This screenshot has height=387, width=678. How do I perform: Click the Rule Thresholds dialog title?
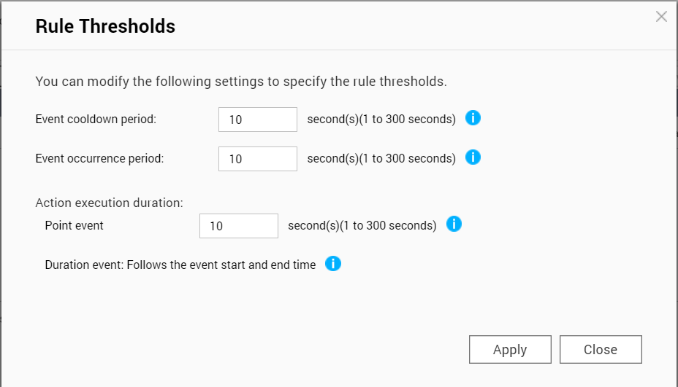click(105, 26)
